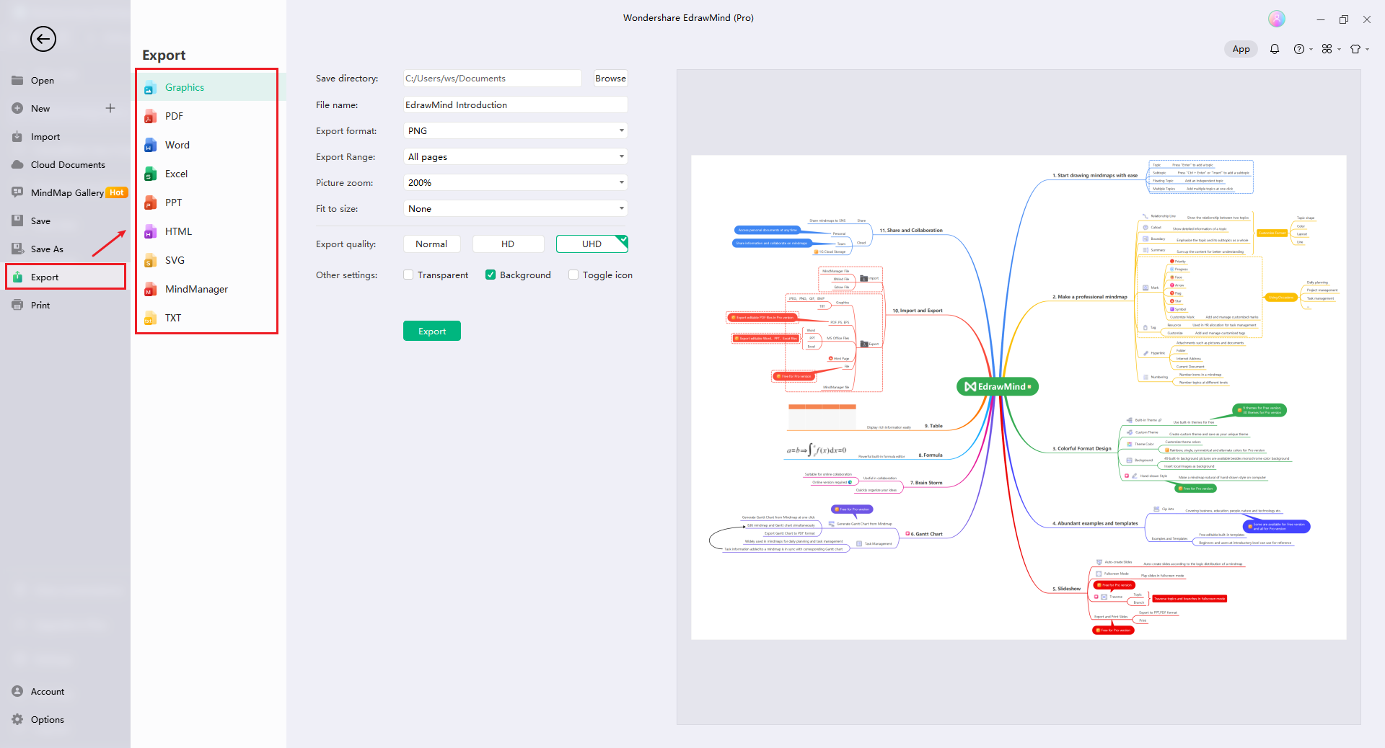The height and width of the screenshot is (748, 1385).
Task: Click the purple HTML file icon
Action: (x=150, y=232)
